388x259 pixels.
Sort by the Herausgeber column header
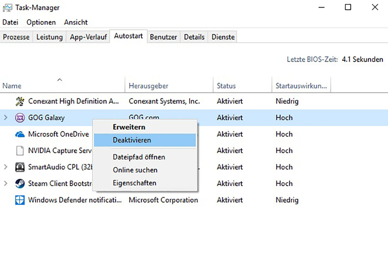148,86
